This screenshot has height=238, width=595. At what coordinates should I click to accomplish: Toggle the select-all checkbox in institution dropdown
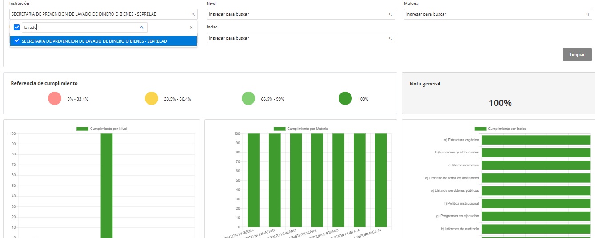point(17,28)
